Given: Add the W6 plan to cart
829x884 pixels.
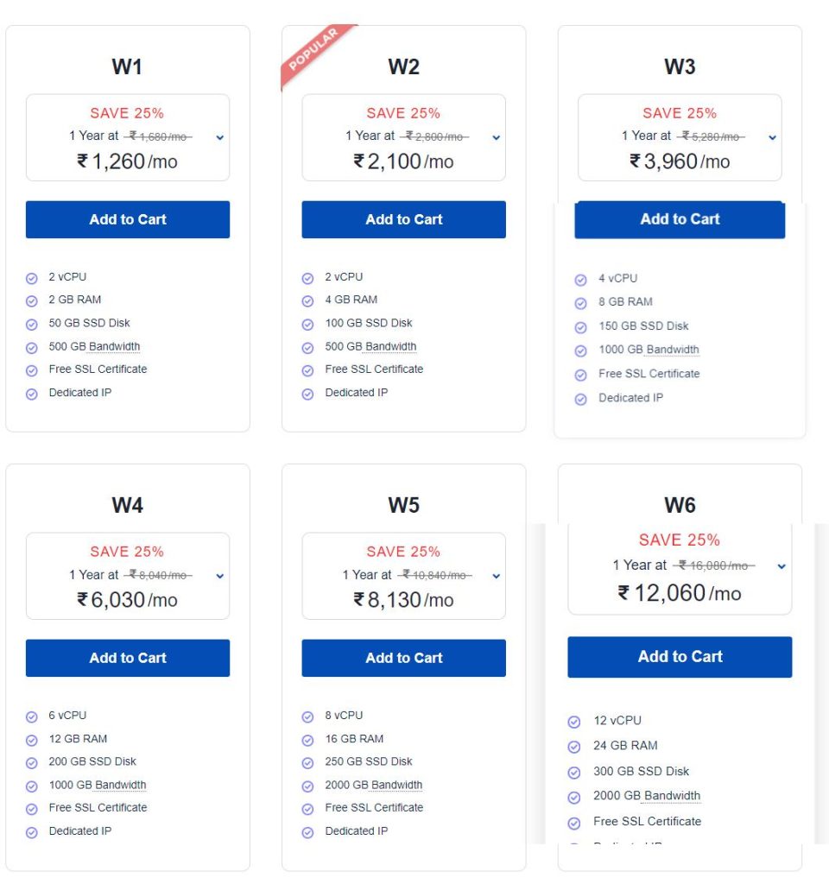Looking at the screenshot, I should [680, 657].
